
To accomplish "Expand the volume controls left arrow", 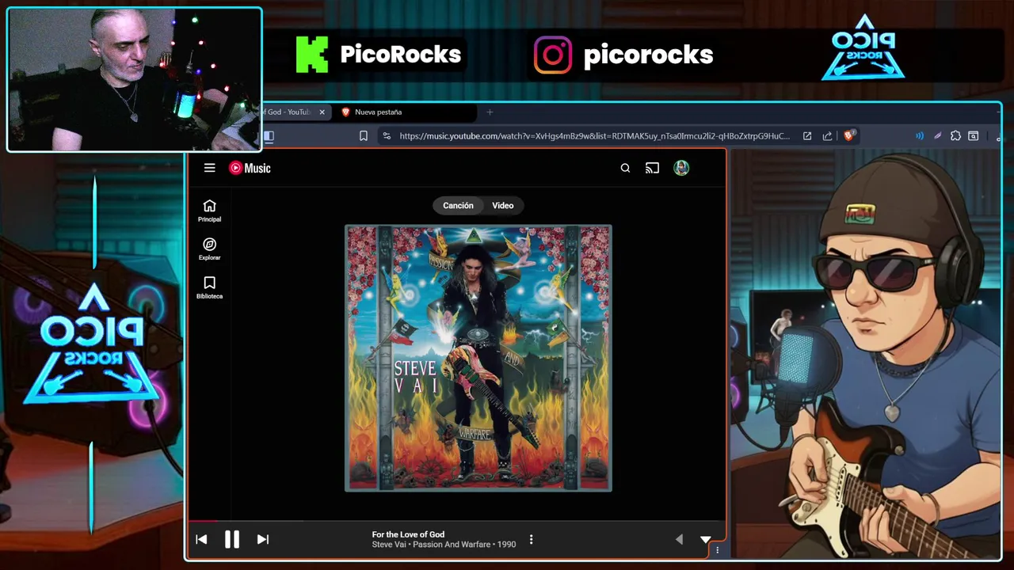I will [679, 539].
